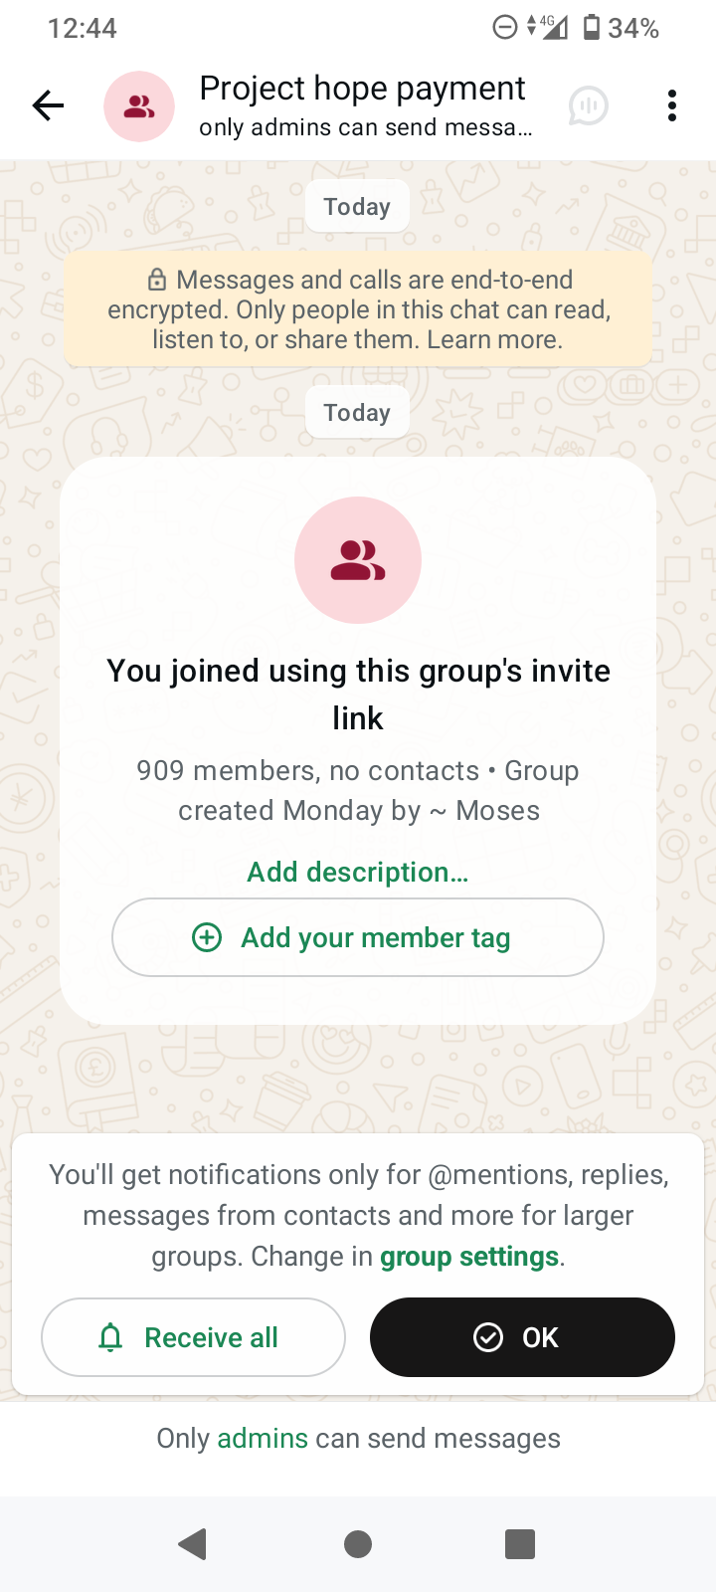Tap the do-not-disturb status icon
The width and height of the screenshot is (716, 1592).
click(x=505, y=28)
